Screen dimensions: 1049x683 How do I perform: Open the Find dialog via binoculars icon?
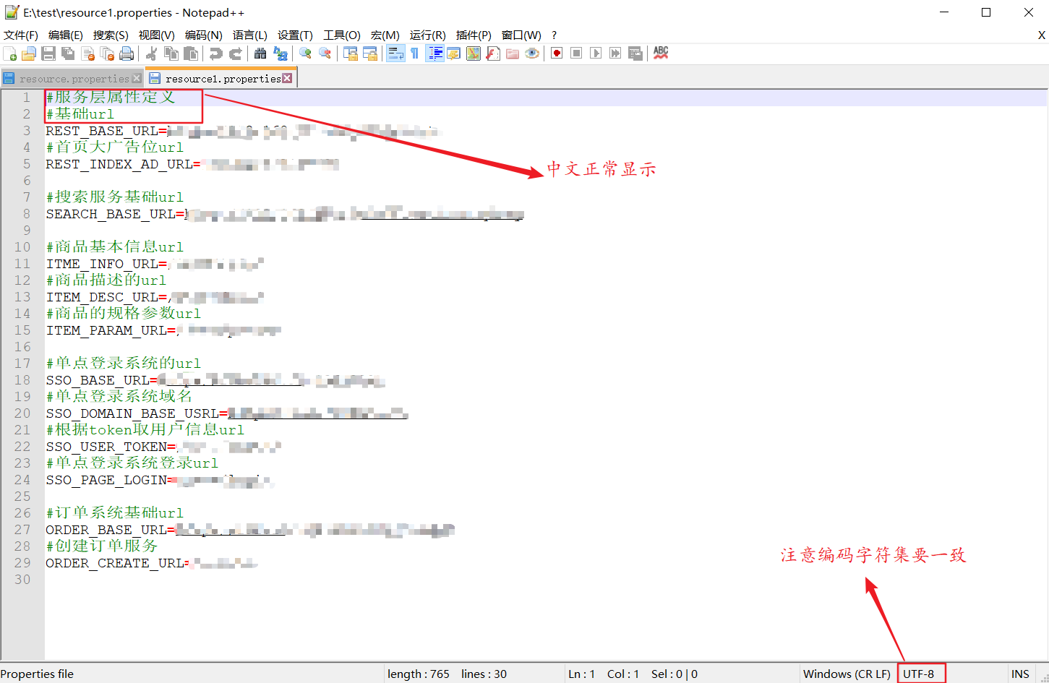coord(260,53)
